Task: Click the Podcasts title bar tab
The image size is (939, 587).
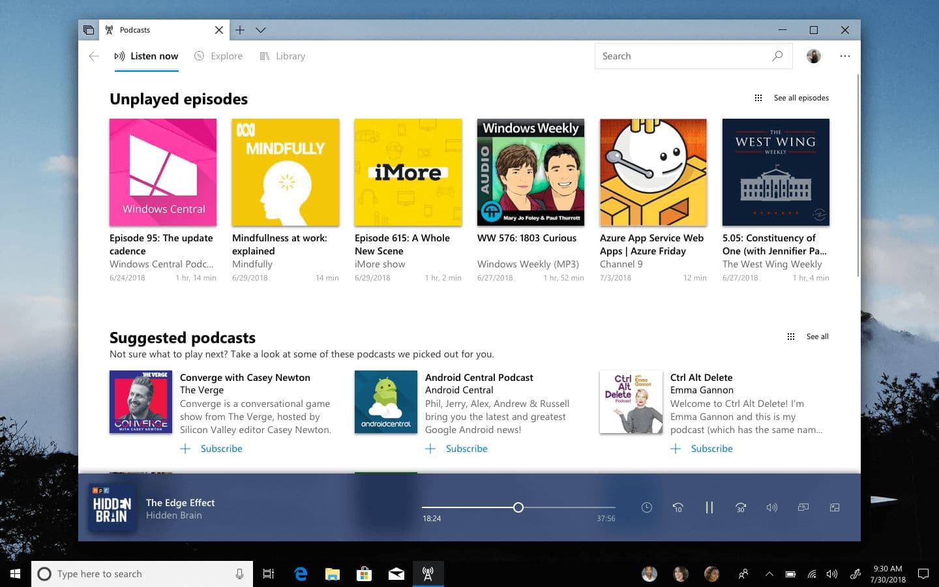Action: pos(164,30)
